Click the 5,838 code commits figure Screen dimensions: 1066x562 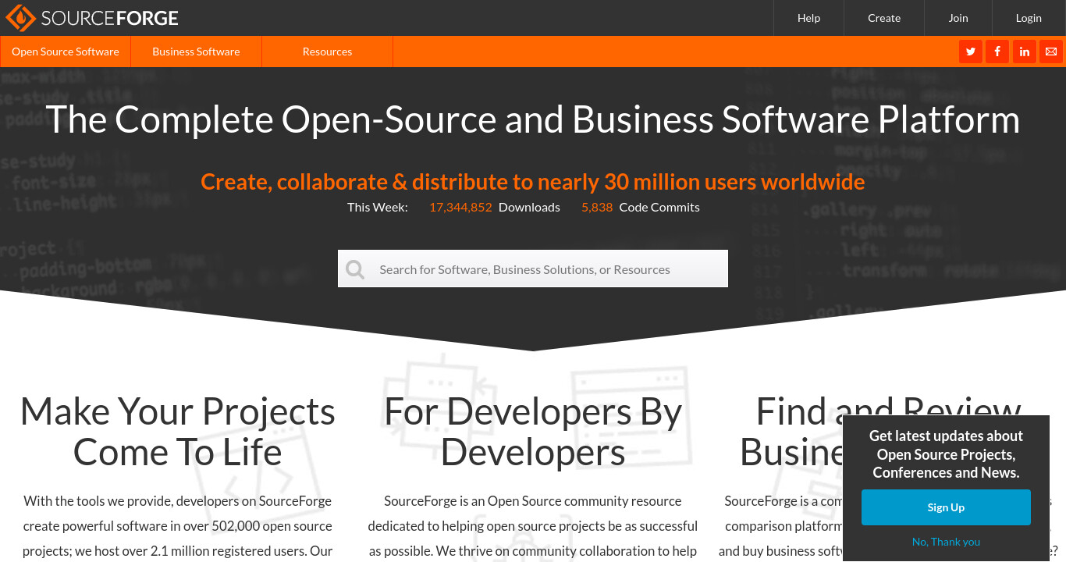(x=597, y=207)
